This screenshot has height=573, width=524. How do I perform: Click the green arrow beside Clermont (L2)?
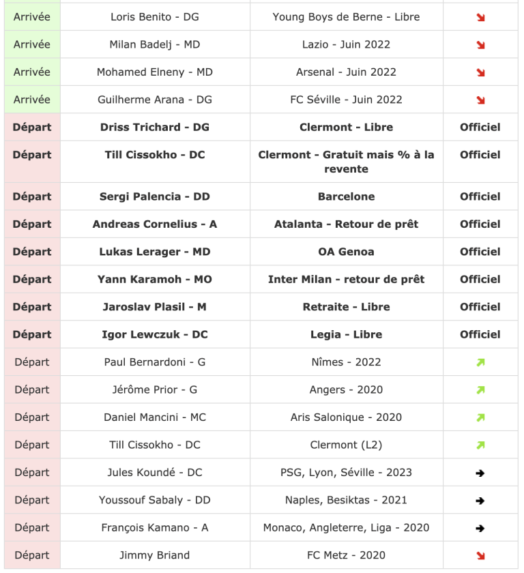pos(480,445)
